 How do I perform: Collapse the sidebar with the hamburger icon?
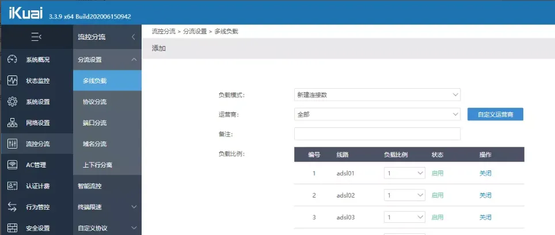[x=36, y=37]
